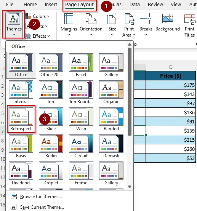This screenshot has height=211, width=197.
Task: Apply the Office theme
Action: (21, 65)
